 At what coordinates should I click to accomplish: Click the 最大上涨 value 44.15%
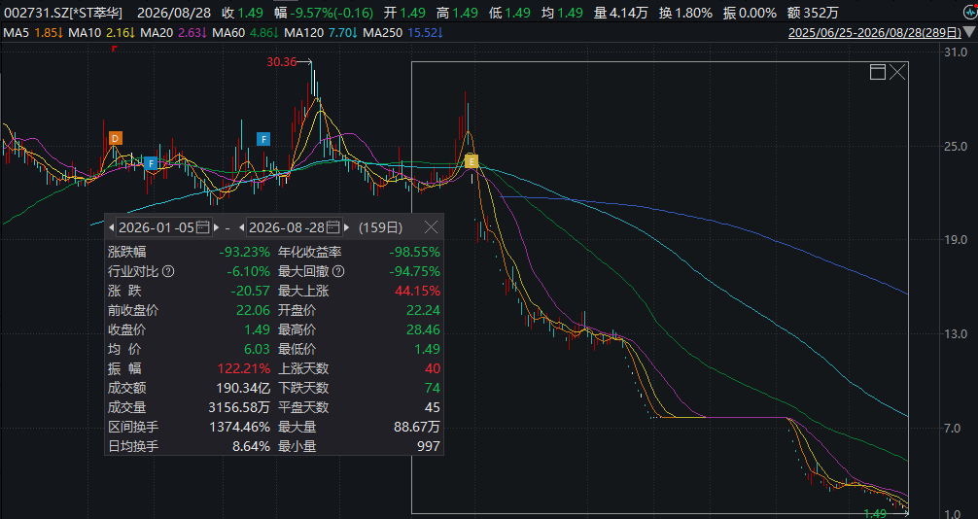pos(417,291)
